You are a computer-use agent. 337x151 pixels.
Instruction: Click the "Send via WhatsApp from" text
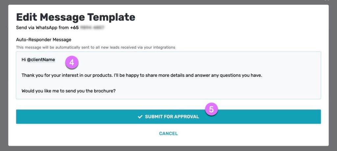click(42, 28)
